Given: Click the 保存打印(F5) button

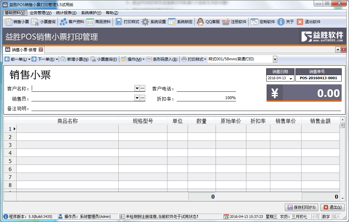Looking at the screenshot, I should click(x=302, y=207).
